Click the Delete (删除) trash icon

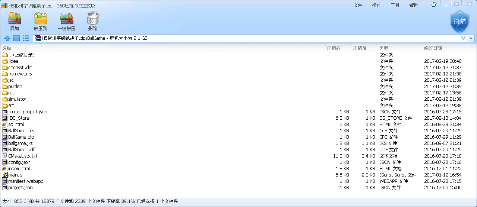(x=92, y=21)
